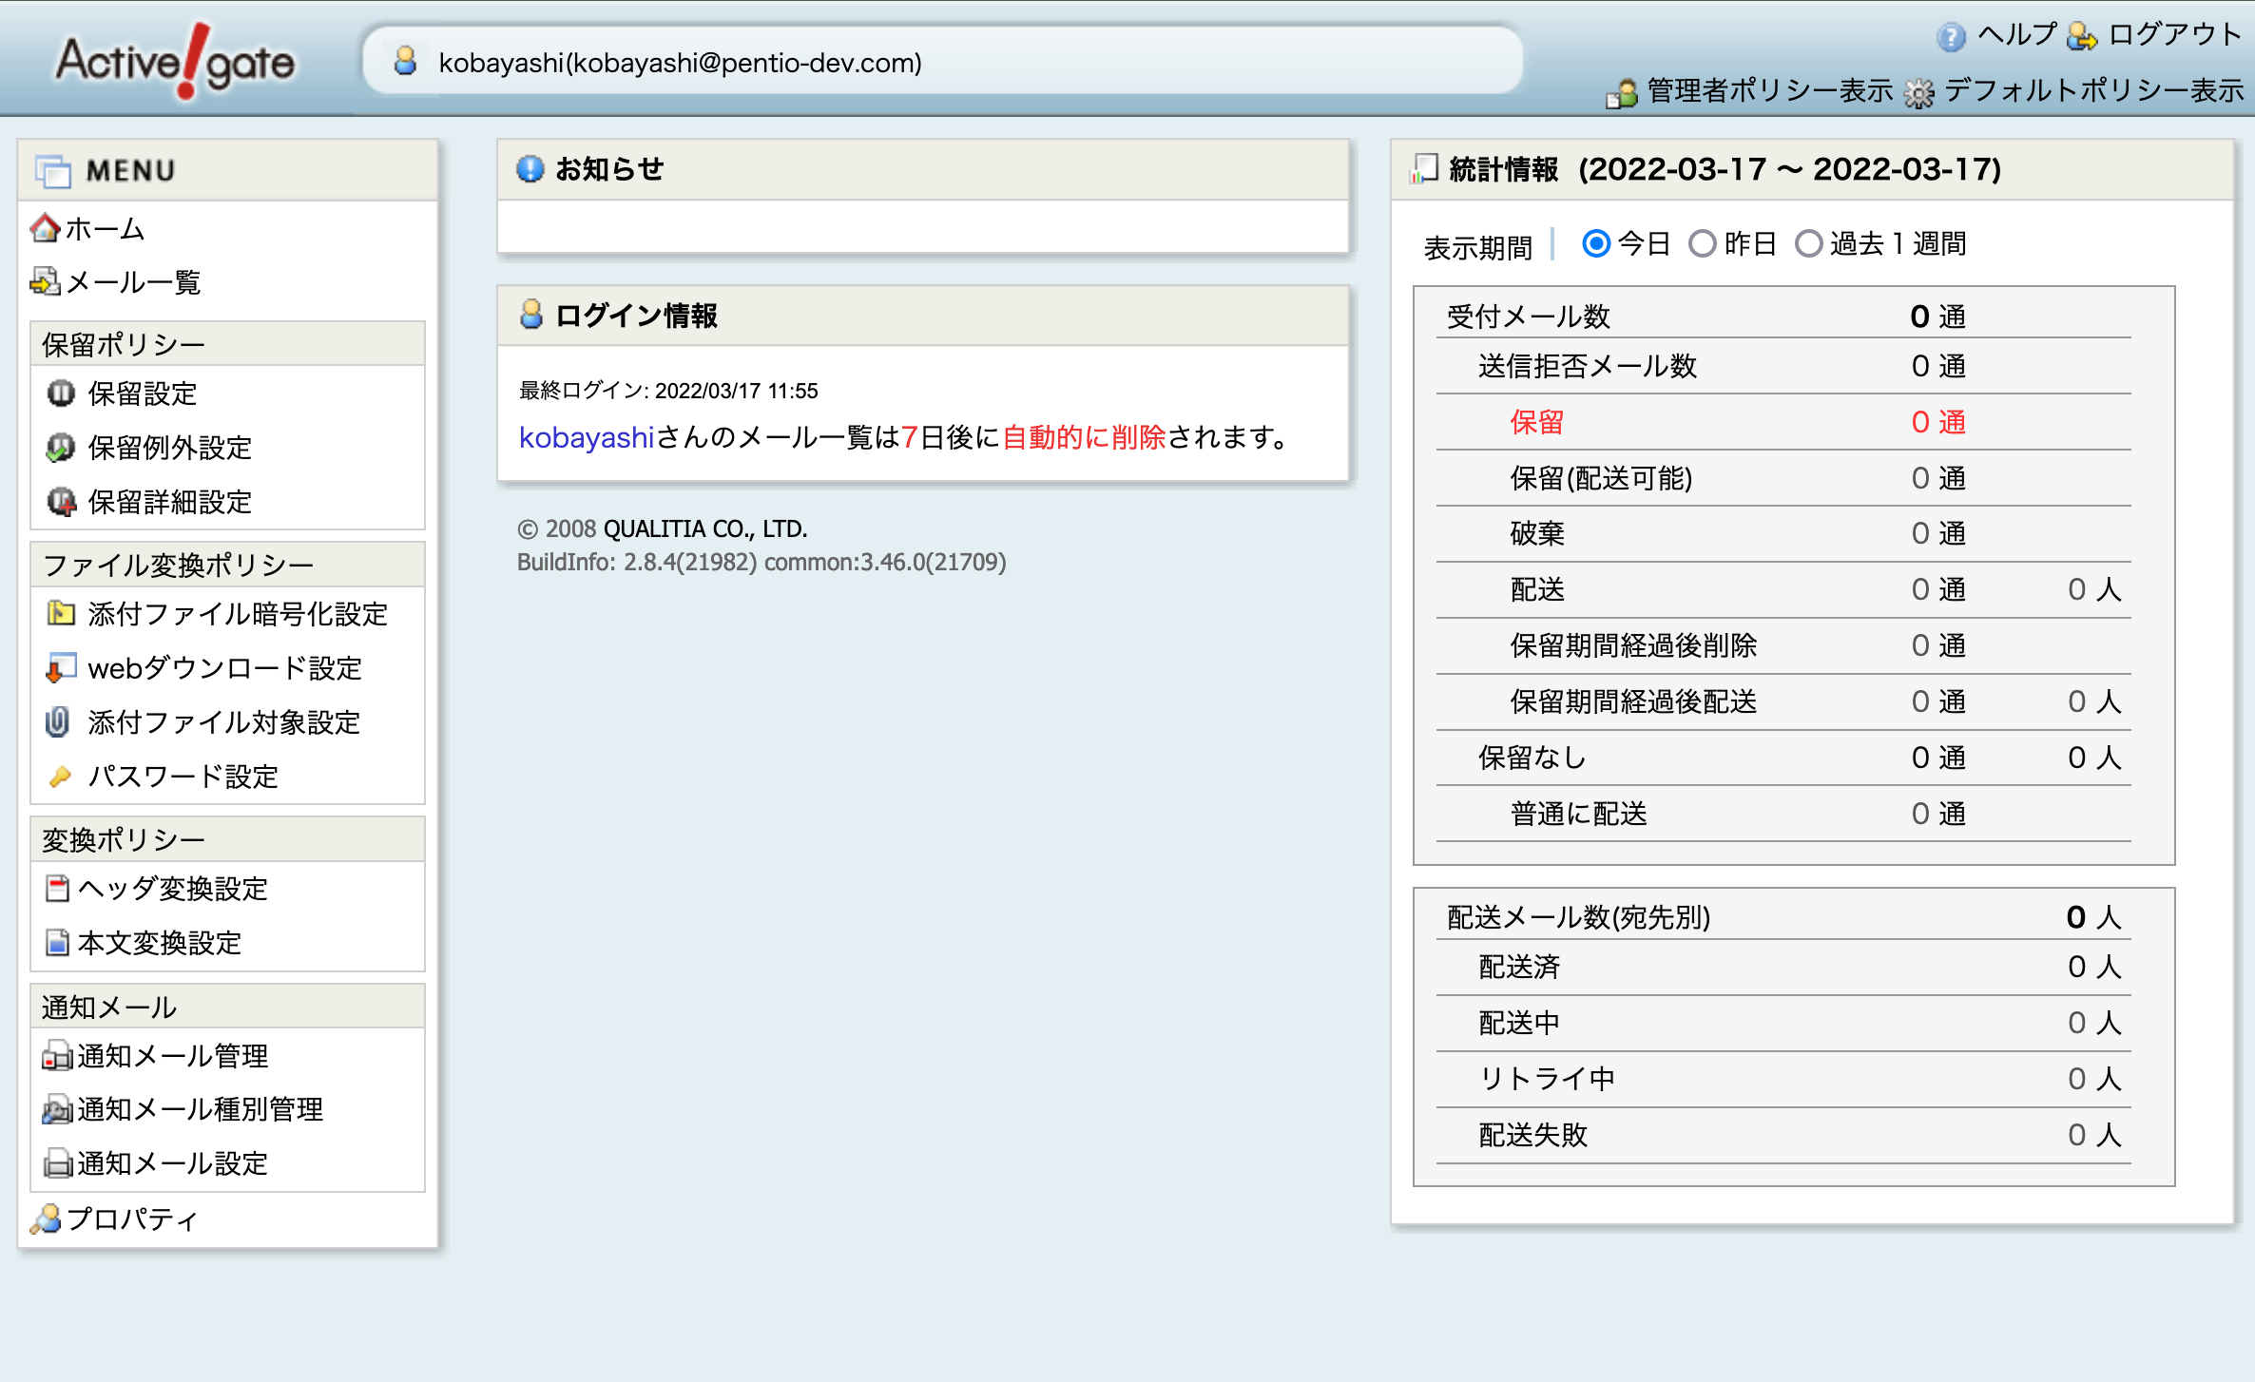Click the 保留ポリシー section header
Screen dimensions: 2255x1382
pyautogui.click(x=227, y=344)
